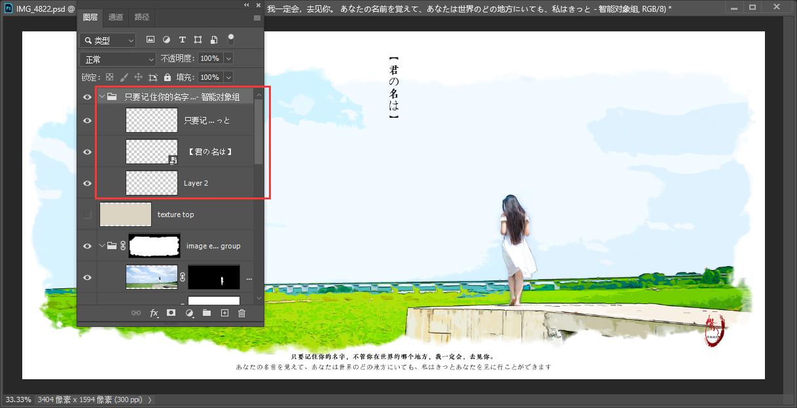Filter for adjustment layers
This screenshot has height=408, width=797.
click(166, 41)
